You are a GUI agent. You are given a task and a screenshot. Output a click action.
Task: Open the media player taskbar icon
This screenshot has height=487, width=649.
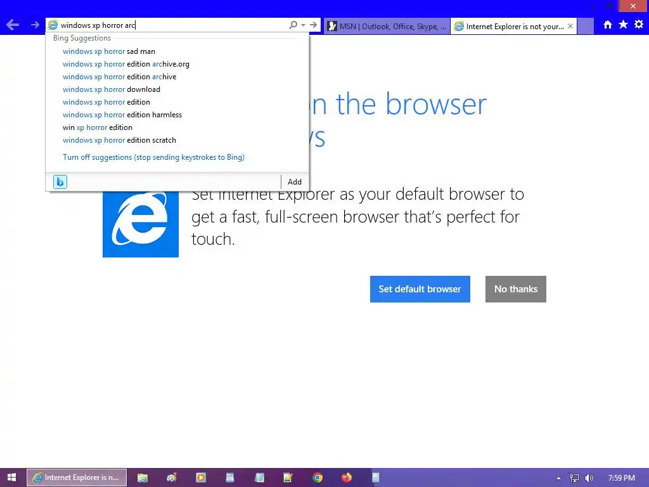click(201, 477)
